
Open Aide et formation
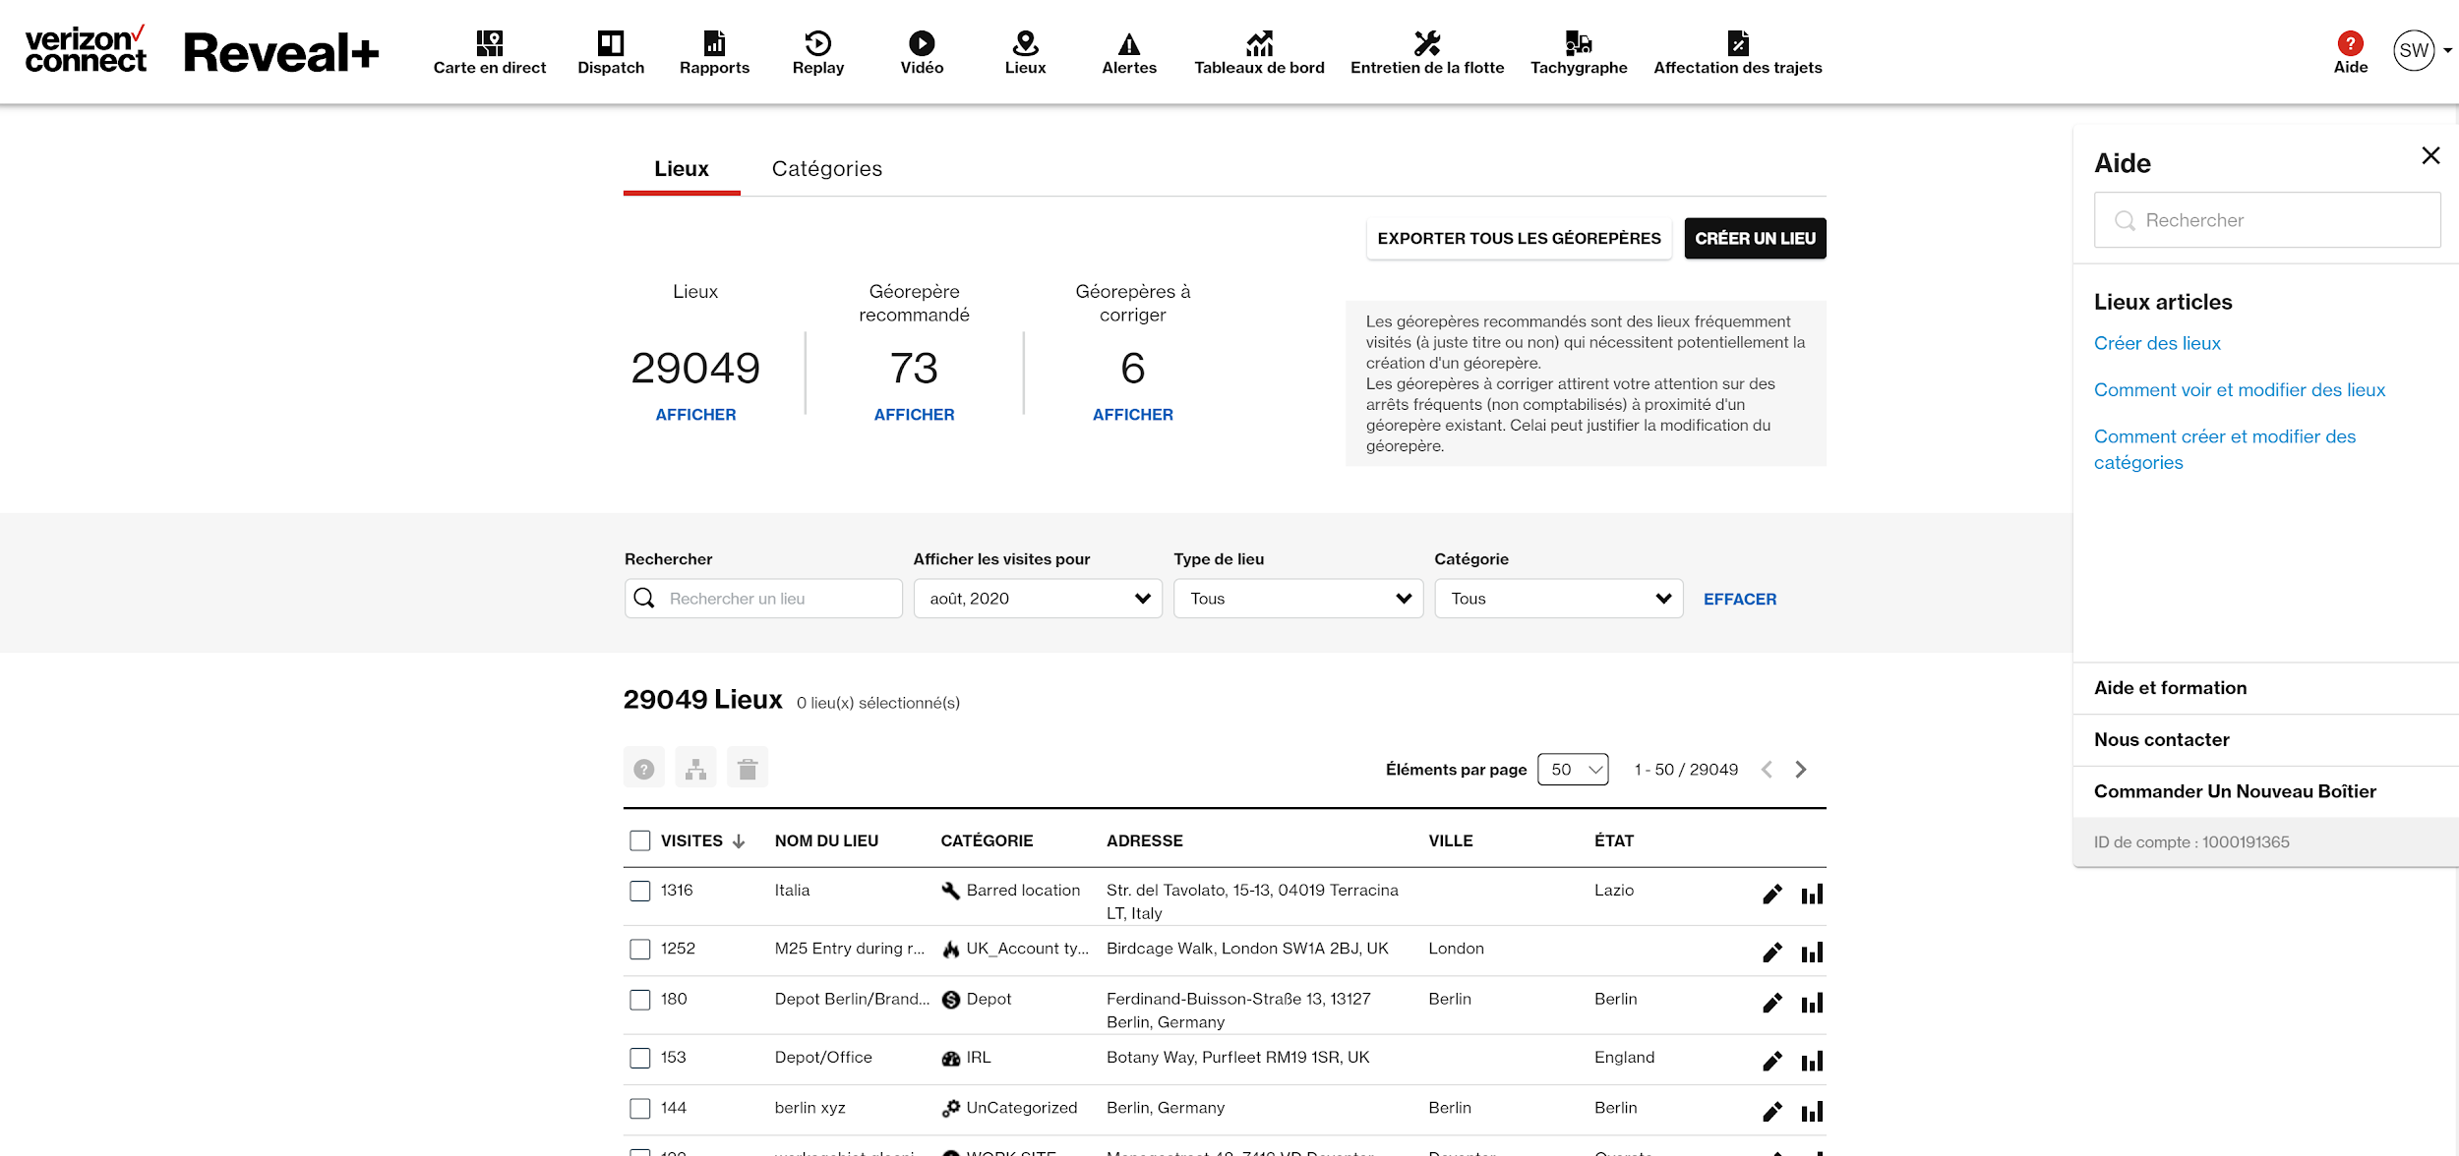[x=2266, y=688]
